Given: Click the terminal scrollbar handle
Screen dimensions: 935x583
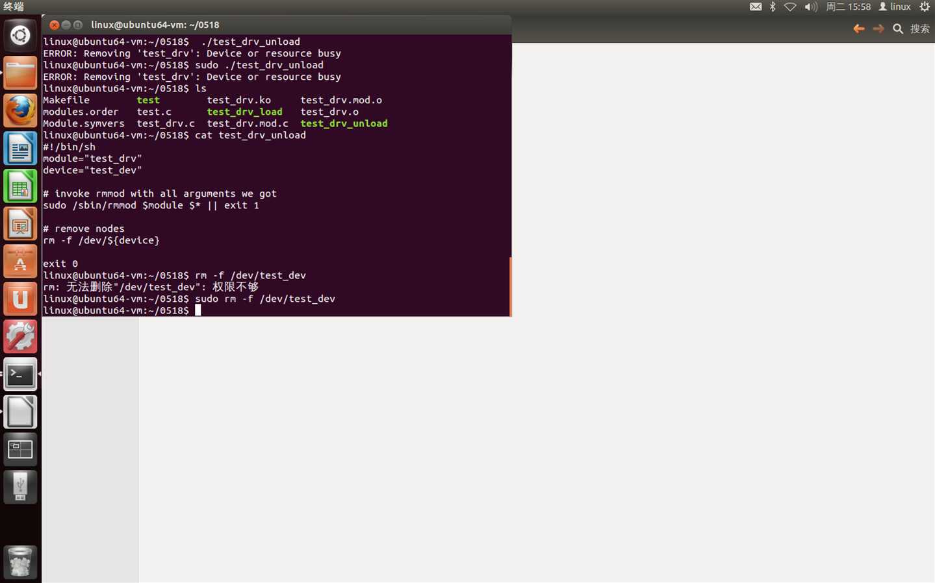Looking at the screenshot, I should tap(510, 286).
